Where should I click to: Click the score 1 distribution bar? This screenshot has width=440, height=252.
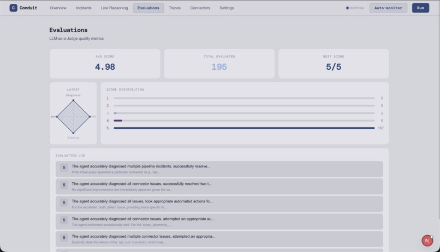tap(244, 98)
